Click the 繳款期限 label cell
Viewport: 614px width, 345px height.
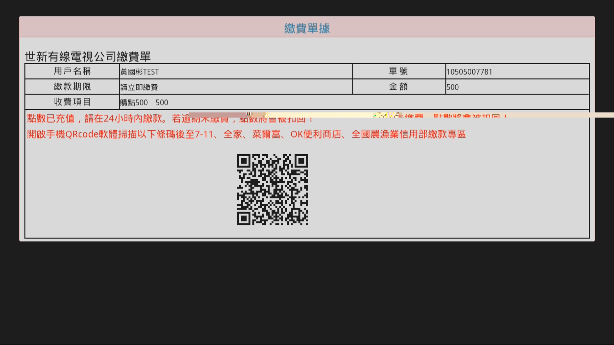click(x=72, y=86)
